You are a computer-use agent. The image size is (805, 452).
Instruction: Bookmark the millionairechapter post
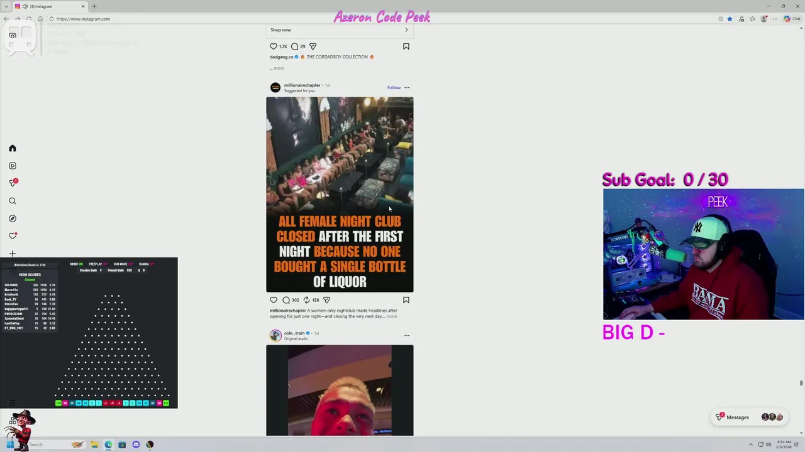coord(406,300)
